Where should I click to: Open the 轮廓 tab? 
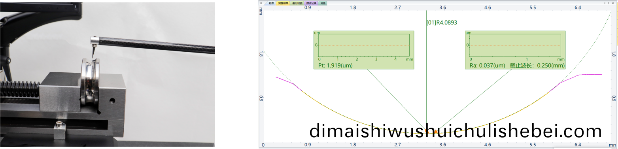point(271,3)
